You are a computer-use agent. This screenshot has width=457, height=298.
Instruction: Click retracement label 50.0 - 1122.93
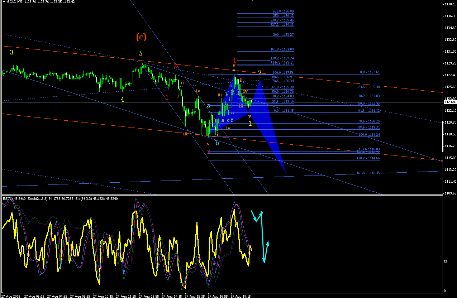tap(369, 104)
